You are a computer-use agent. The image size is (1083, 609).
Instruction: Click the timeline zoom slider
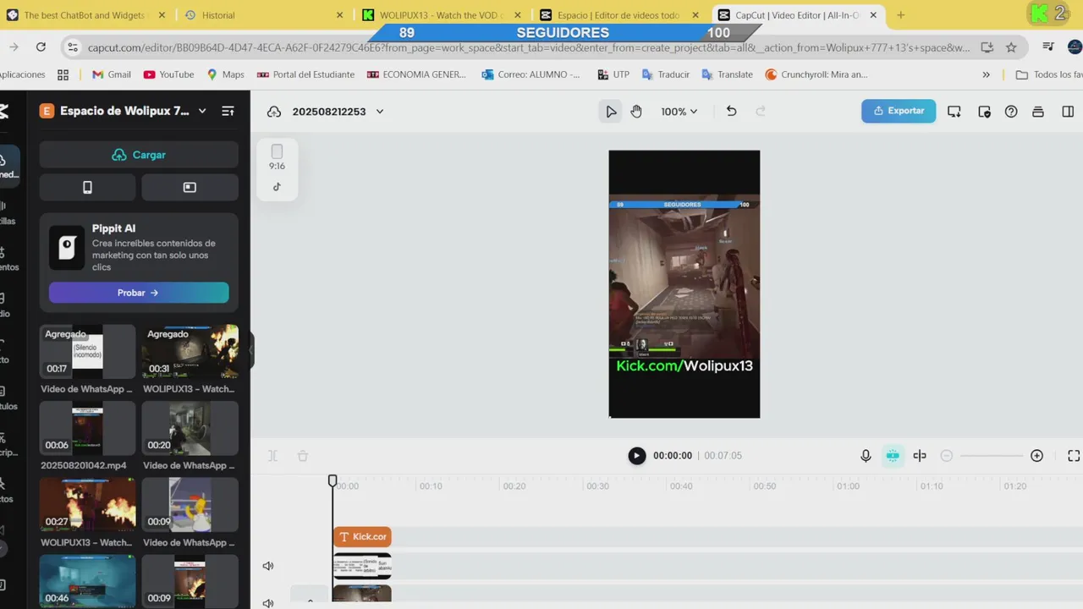tap(992, 456)
